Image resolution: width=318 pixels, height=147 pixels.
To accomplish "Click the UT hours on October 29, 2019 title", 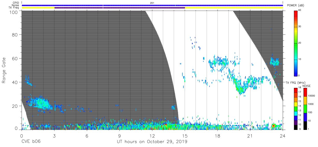I will (x=152, y=142).
